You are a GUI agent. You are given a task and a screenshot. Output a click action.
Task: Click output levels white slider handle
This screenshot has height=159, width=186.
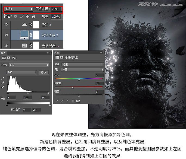(50, 105)
